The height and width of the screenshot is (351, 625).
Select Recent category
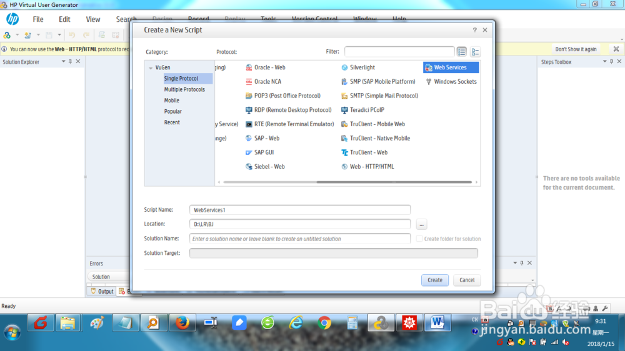172,122
